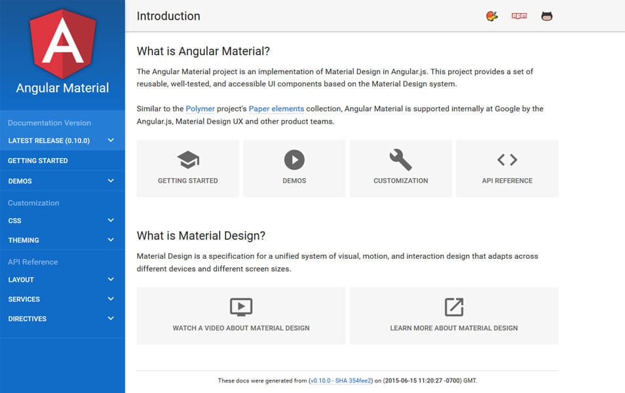Click the 'What is Material Design?' heading

(x=201, y=236)
